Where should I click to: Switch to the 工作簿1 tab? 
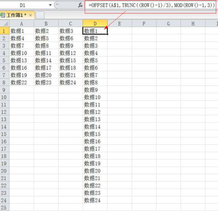[16, 15]
